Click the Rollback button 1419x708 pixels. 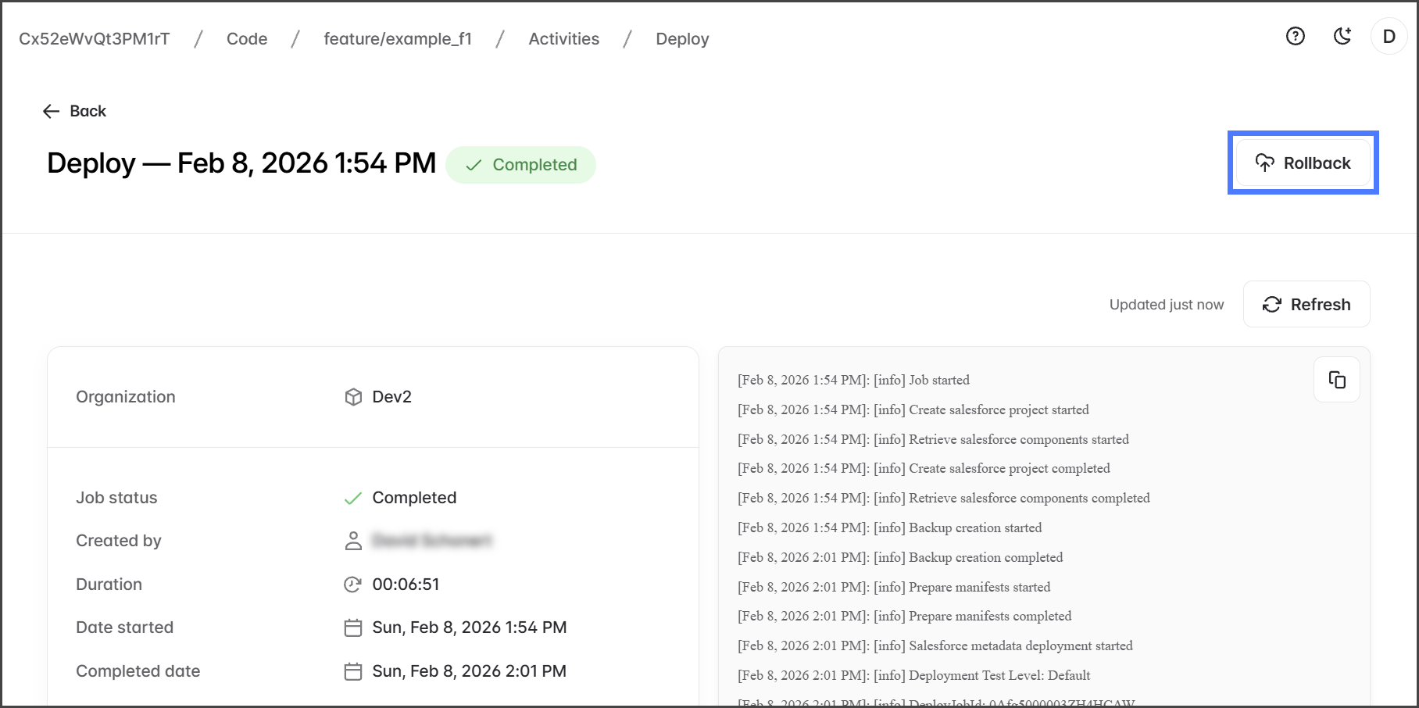(1303, 163)
